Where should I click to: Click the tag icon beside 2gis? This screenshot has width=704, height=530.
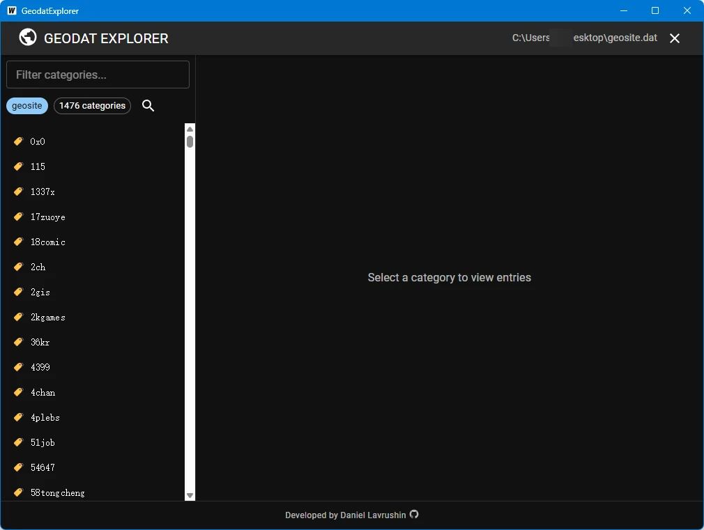tap(18, 292)
